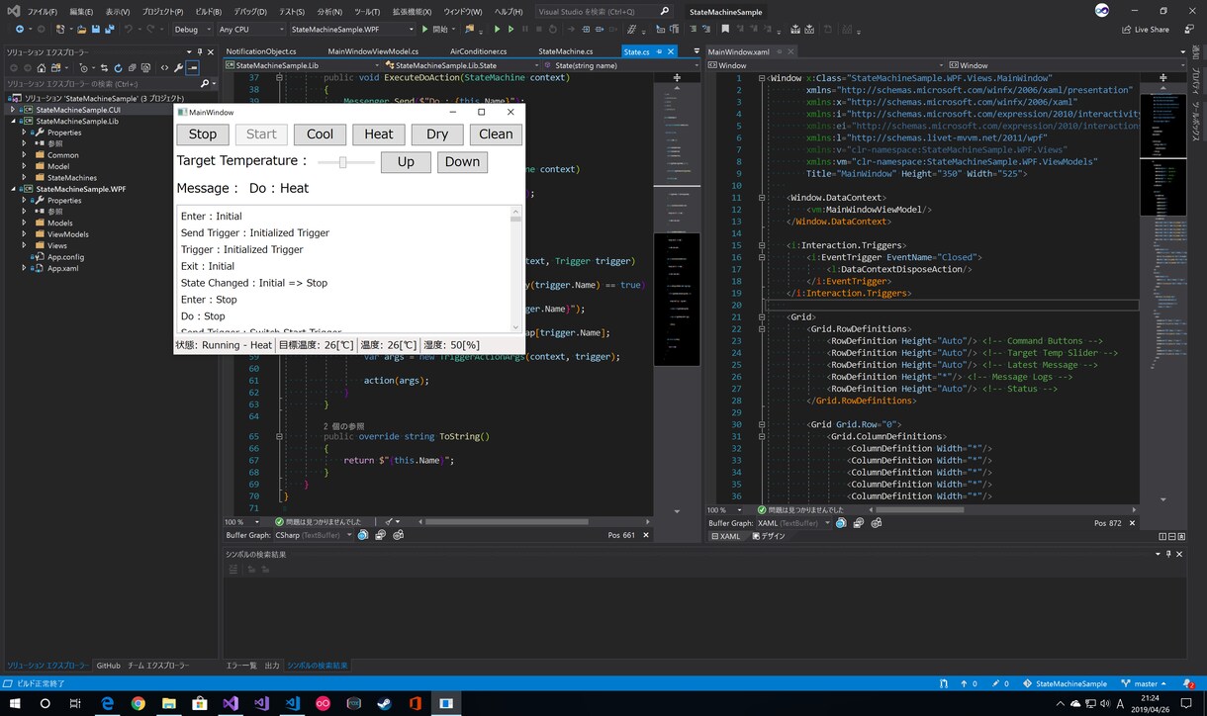The width and height of the screenshot is (1207, 716).
Task: Open properties wrench icon in Solution Explorer
Action: [178, 68]
